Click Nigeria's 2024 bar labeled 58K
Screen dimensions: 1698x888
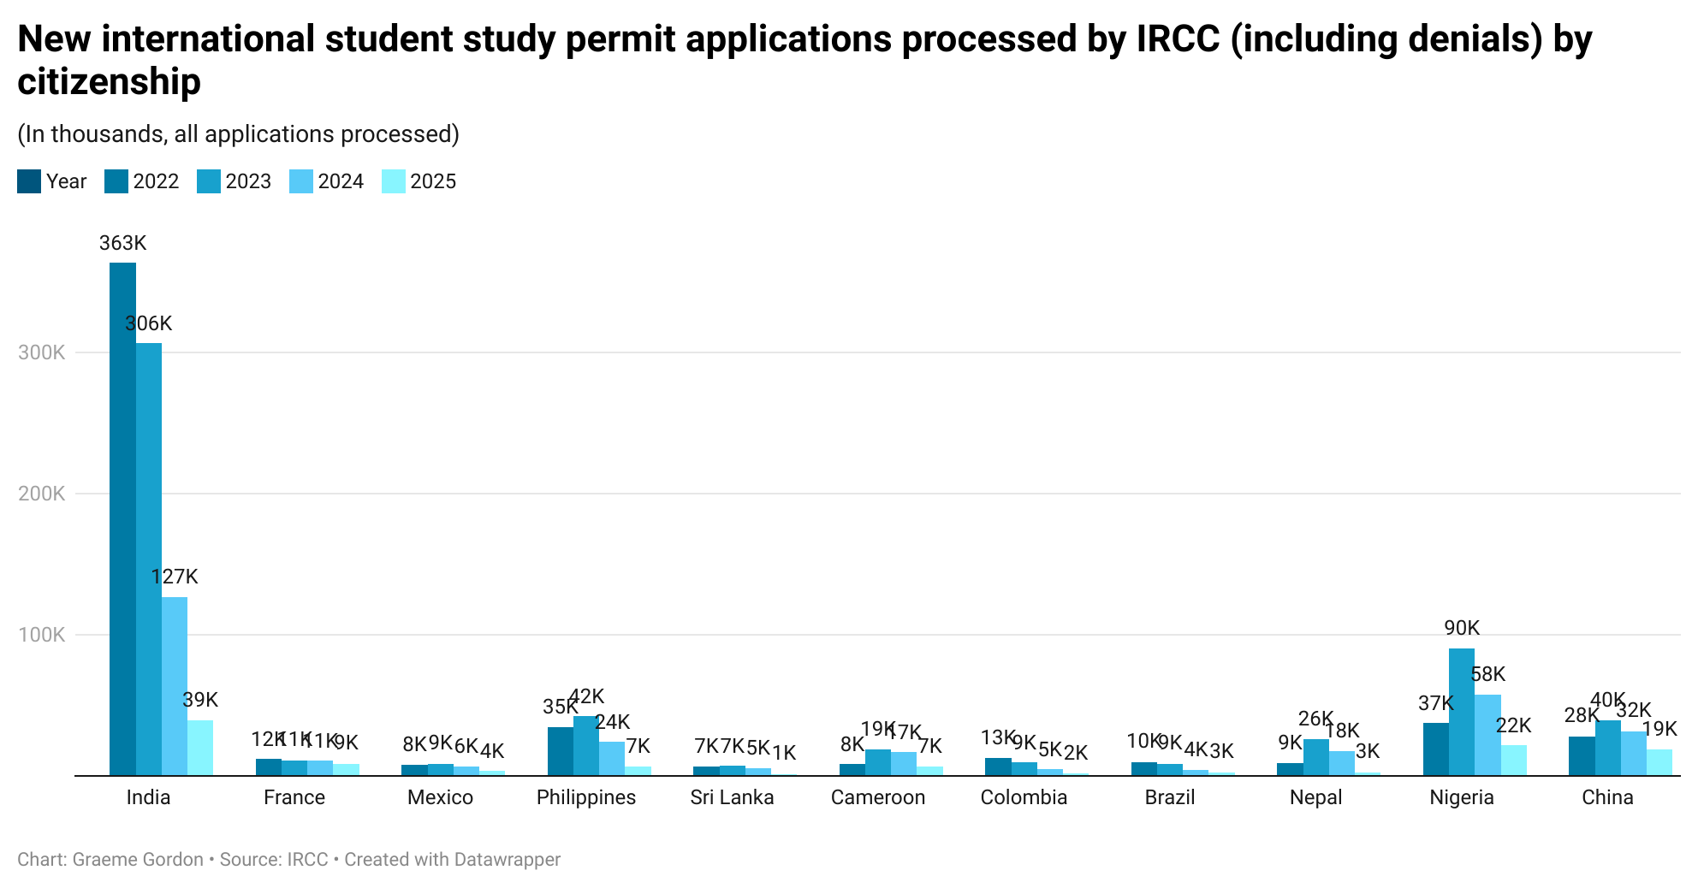[x=1487, y=734]
